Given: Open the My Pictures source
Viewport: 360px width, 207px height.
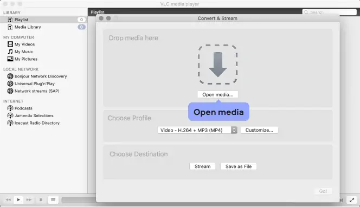Looking at the screenshot, I should tap(26, 59).
